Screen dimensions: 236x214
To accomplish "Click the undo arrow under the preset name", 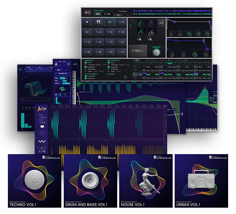I will tap(118, 15).
